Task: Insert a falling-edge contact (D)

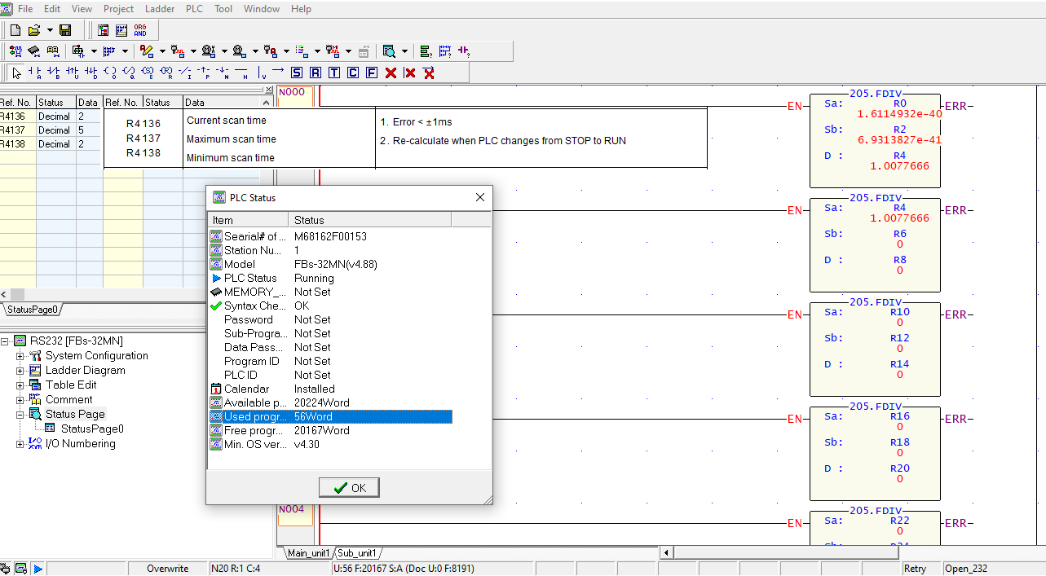Action: 91,73
